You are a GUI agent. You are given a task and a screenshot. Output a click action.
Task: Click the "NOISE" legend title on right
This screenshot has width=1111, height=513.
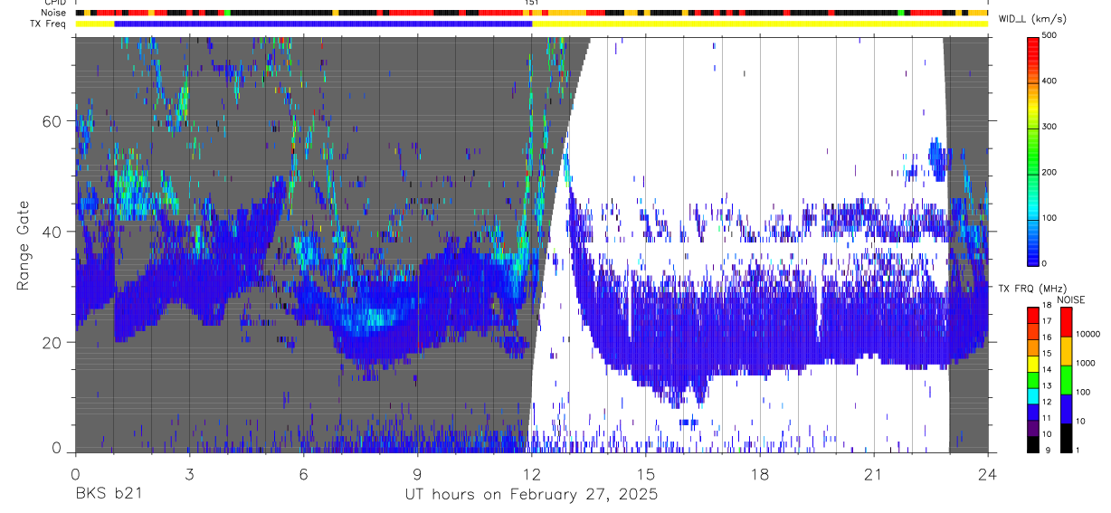[1071, 299]
